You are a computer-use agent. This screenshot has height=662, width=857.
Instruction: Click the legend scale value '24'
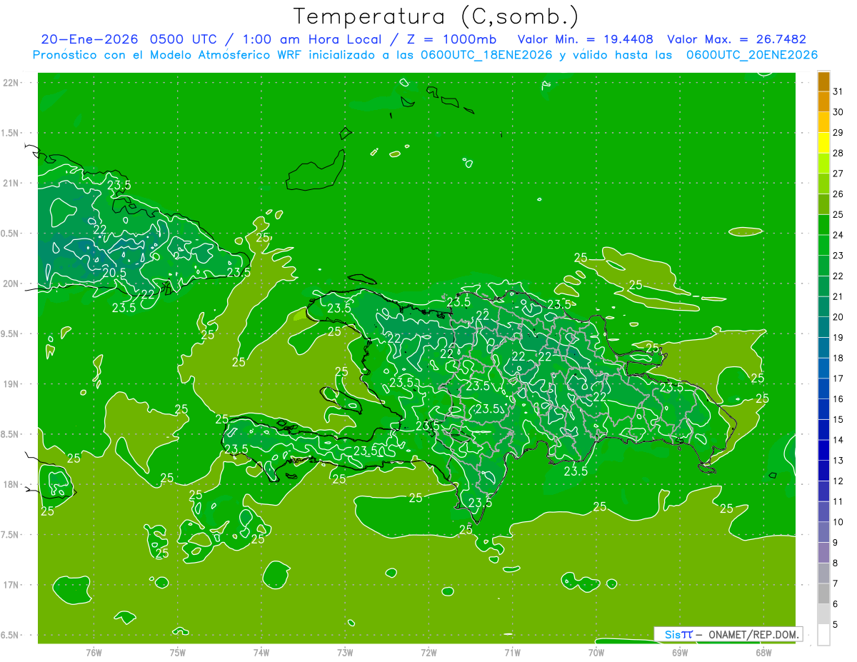(838, 235)
